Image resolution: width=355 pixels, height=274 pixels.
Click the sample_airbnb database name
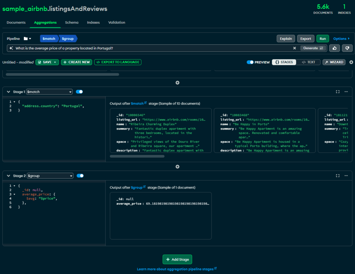[25, 9]
